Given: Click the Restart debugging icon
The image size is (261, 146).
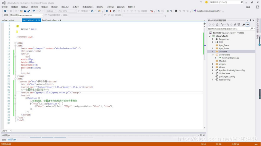Looking at the screenshot, I should [x=114, y=11].
